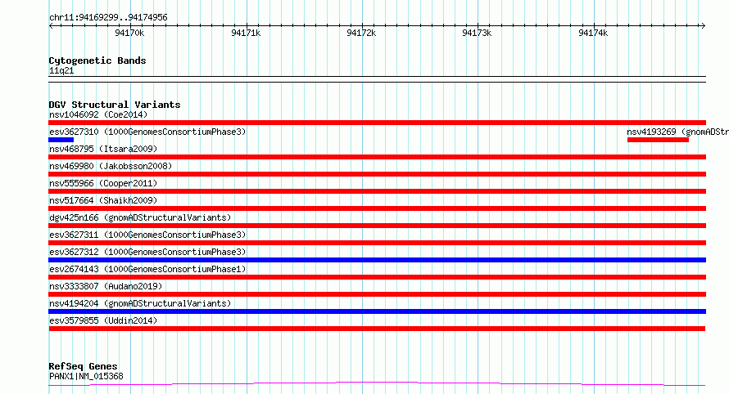Open the esv3579855 (Uddin2014) variant label
Image resolution: width=729 pixels, height=394 pixels.
tap(103, 320)
